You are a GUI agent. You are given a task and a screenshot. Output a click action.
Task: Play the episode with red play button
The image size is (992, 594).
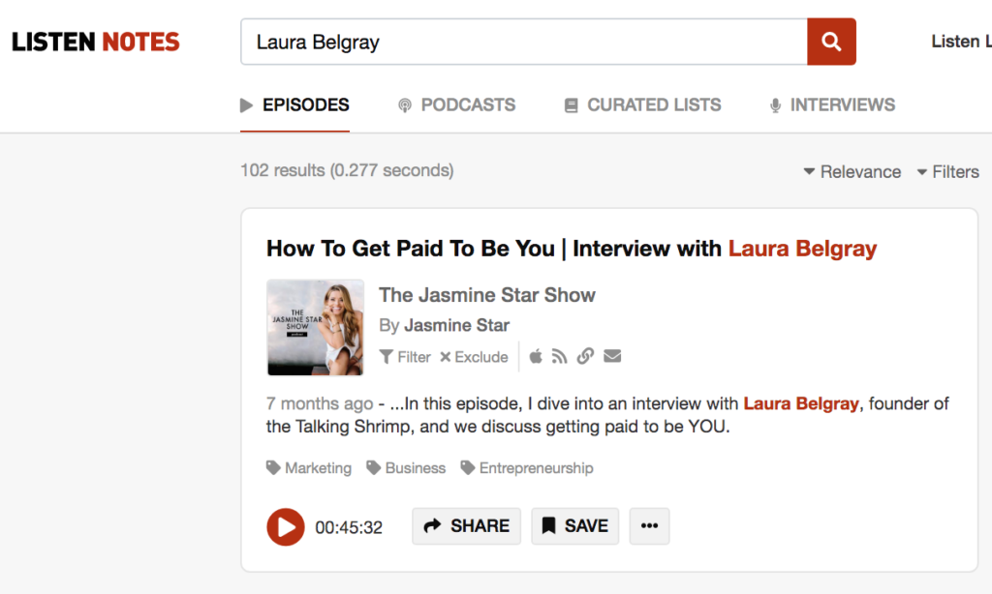pyautogui.click(x=285, y=527)
